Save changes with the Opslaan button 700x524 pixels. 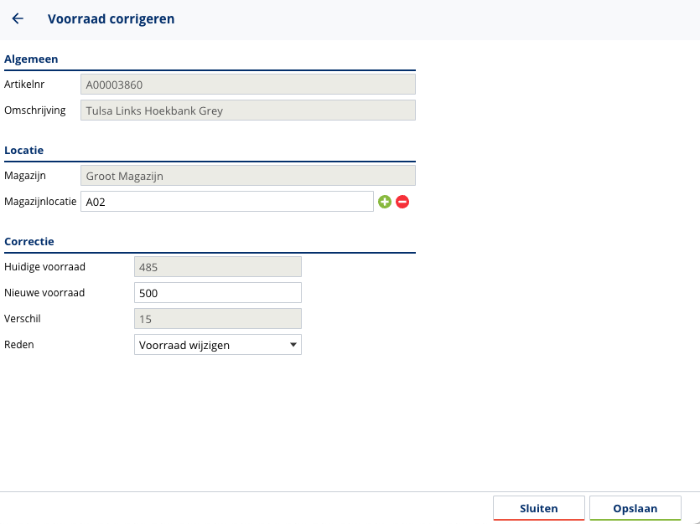635,508
